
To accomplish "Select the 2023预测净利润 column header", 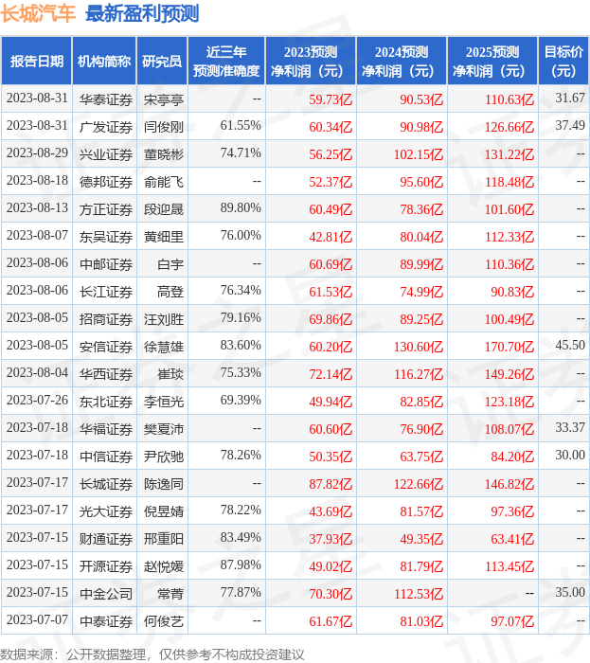I will [311, 61].
